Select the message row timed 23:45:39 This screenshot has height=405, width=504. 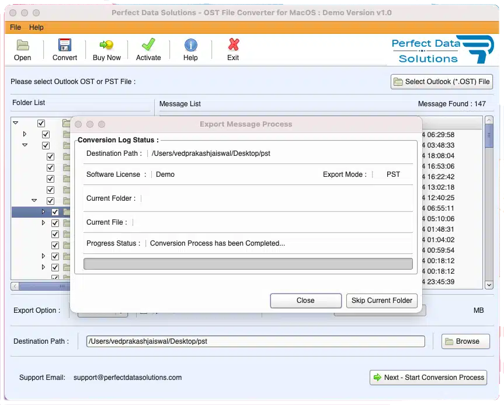click(452, 282)
